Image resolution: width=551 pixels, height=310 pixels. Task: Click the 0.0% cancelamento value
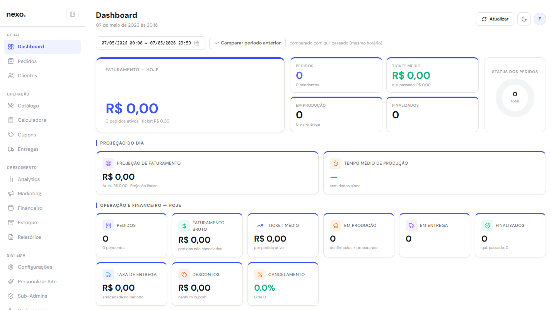pyautogui.click(x=264, y=288)
